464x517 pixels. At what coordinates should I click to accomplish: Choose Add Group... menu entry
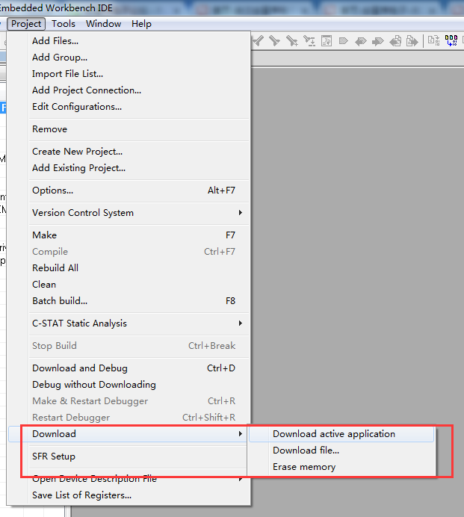129,58
